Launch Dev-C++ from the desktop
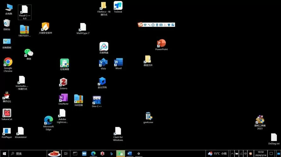Screen dimensions: 281x157 pos(97,101)
